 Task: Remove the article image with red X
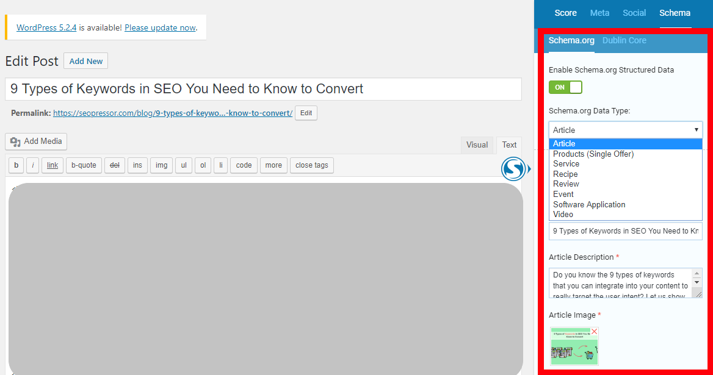coord(594,332)
